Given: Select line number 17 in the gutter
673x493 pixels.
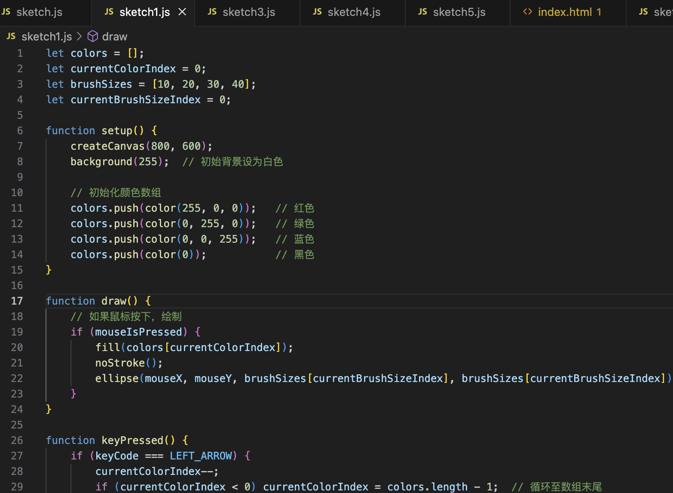Looking at the screenshot, I should [x=17, y=301].
